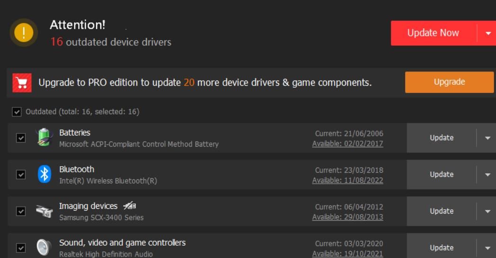This screenshot has width=496, height=258.
Task: Update the Realtek High Definition Audio driver
Action: [x=441, y=248]
